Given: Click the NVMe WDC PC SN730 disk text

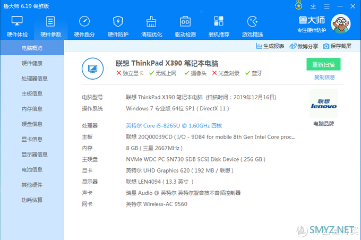Looking at the screenshot, I should pos(196,159).
